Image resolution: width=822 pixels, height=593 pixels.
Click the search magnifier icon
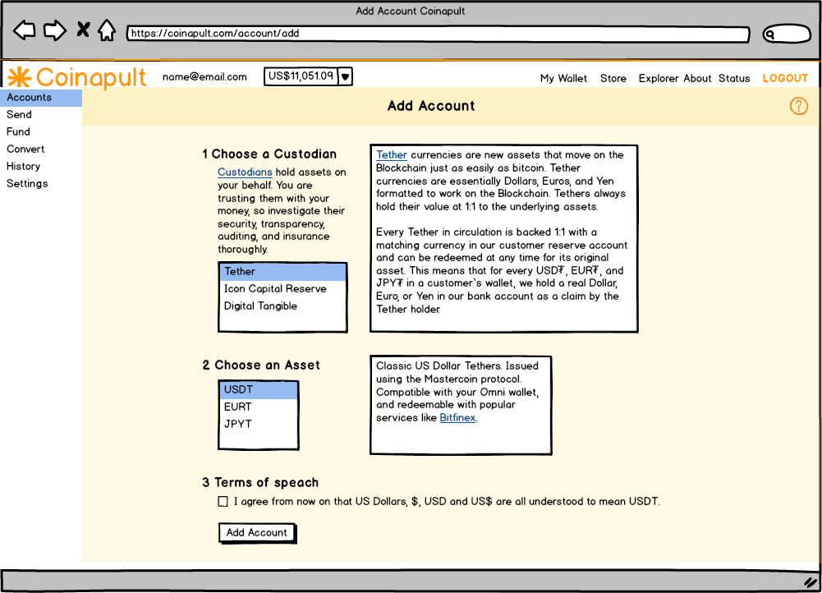(771, 34)
